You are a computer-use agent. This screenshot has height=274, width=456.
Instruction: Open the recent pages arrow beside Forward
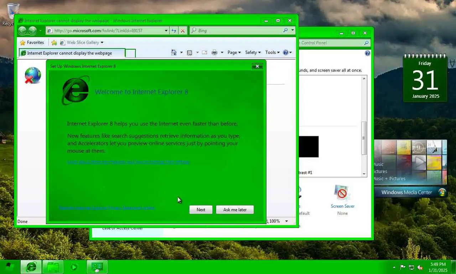[40, 31]
